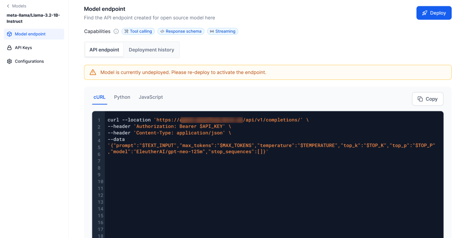Select the Streaming capability tag

point(222,31)
